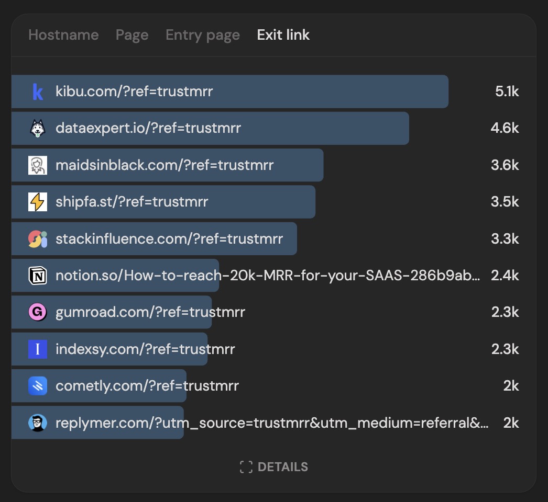548x502 pixels.
Task: Click the Notion logo icon
Action: 38,276
